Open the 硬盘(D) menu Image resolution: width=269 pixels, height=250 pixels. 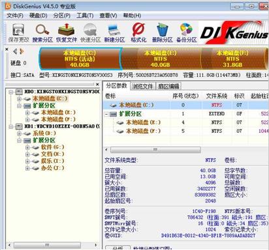click(39, 16)
